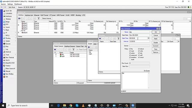Open the Dashboard menu
The image size is (192, 108).
(18, 4)
